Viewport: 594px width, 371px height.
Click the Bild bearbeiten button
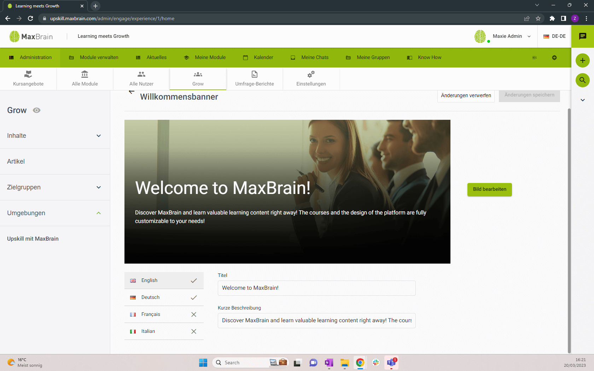490,189
